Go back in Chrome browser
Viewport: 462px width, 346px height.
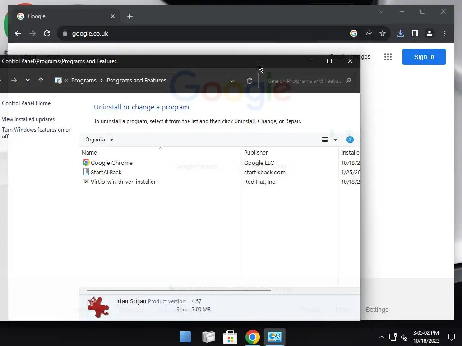[18, 33]
